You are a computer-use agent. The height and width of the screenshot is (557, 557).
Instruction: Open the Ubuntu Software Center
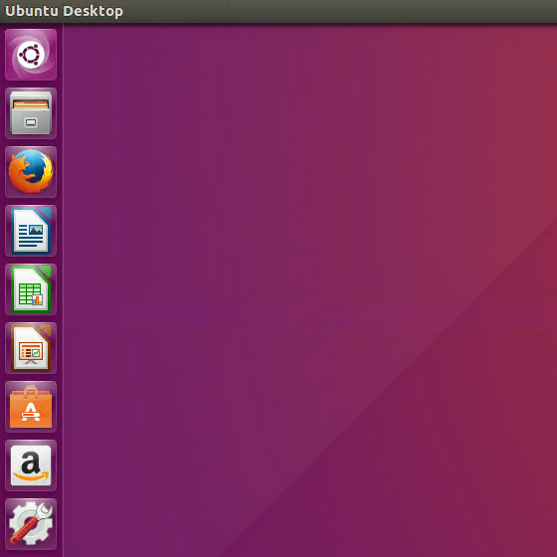pos(31,407)
